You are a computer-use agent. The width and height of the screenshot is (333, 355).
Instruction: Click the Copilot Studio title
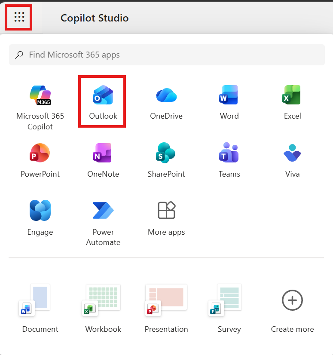tap(95, 18)
